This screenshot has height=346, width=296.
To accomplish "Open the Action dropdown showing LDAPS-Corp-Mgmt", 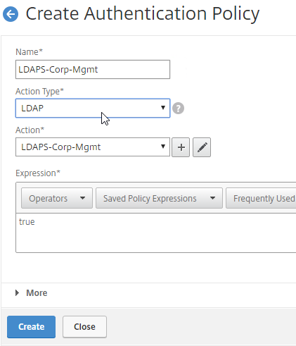I will pyautogui.click(x=93, y=147).
